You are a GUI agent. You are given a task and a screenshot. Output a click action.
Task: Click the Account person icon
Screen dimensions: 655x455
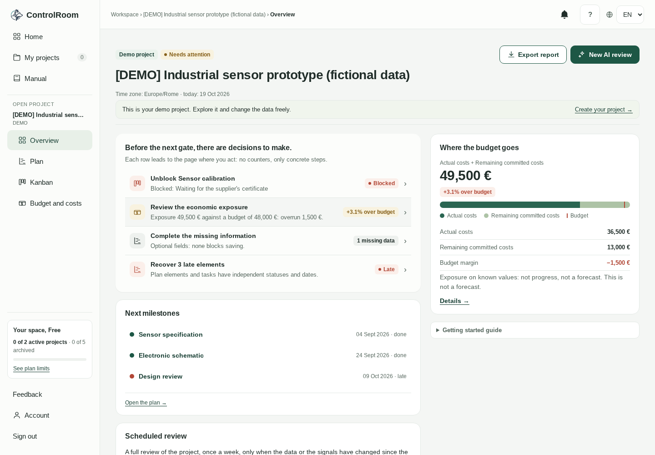pyautogui.click(x=17, y=415)
